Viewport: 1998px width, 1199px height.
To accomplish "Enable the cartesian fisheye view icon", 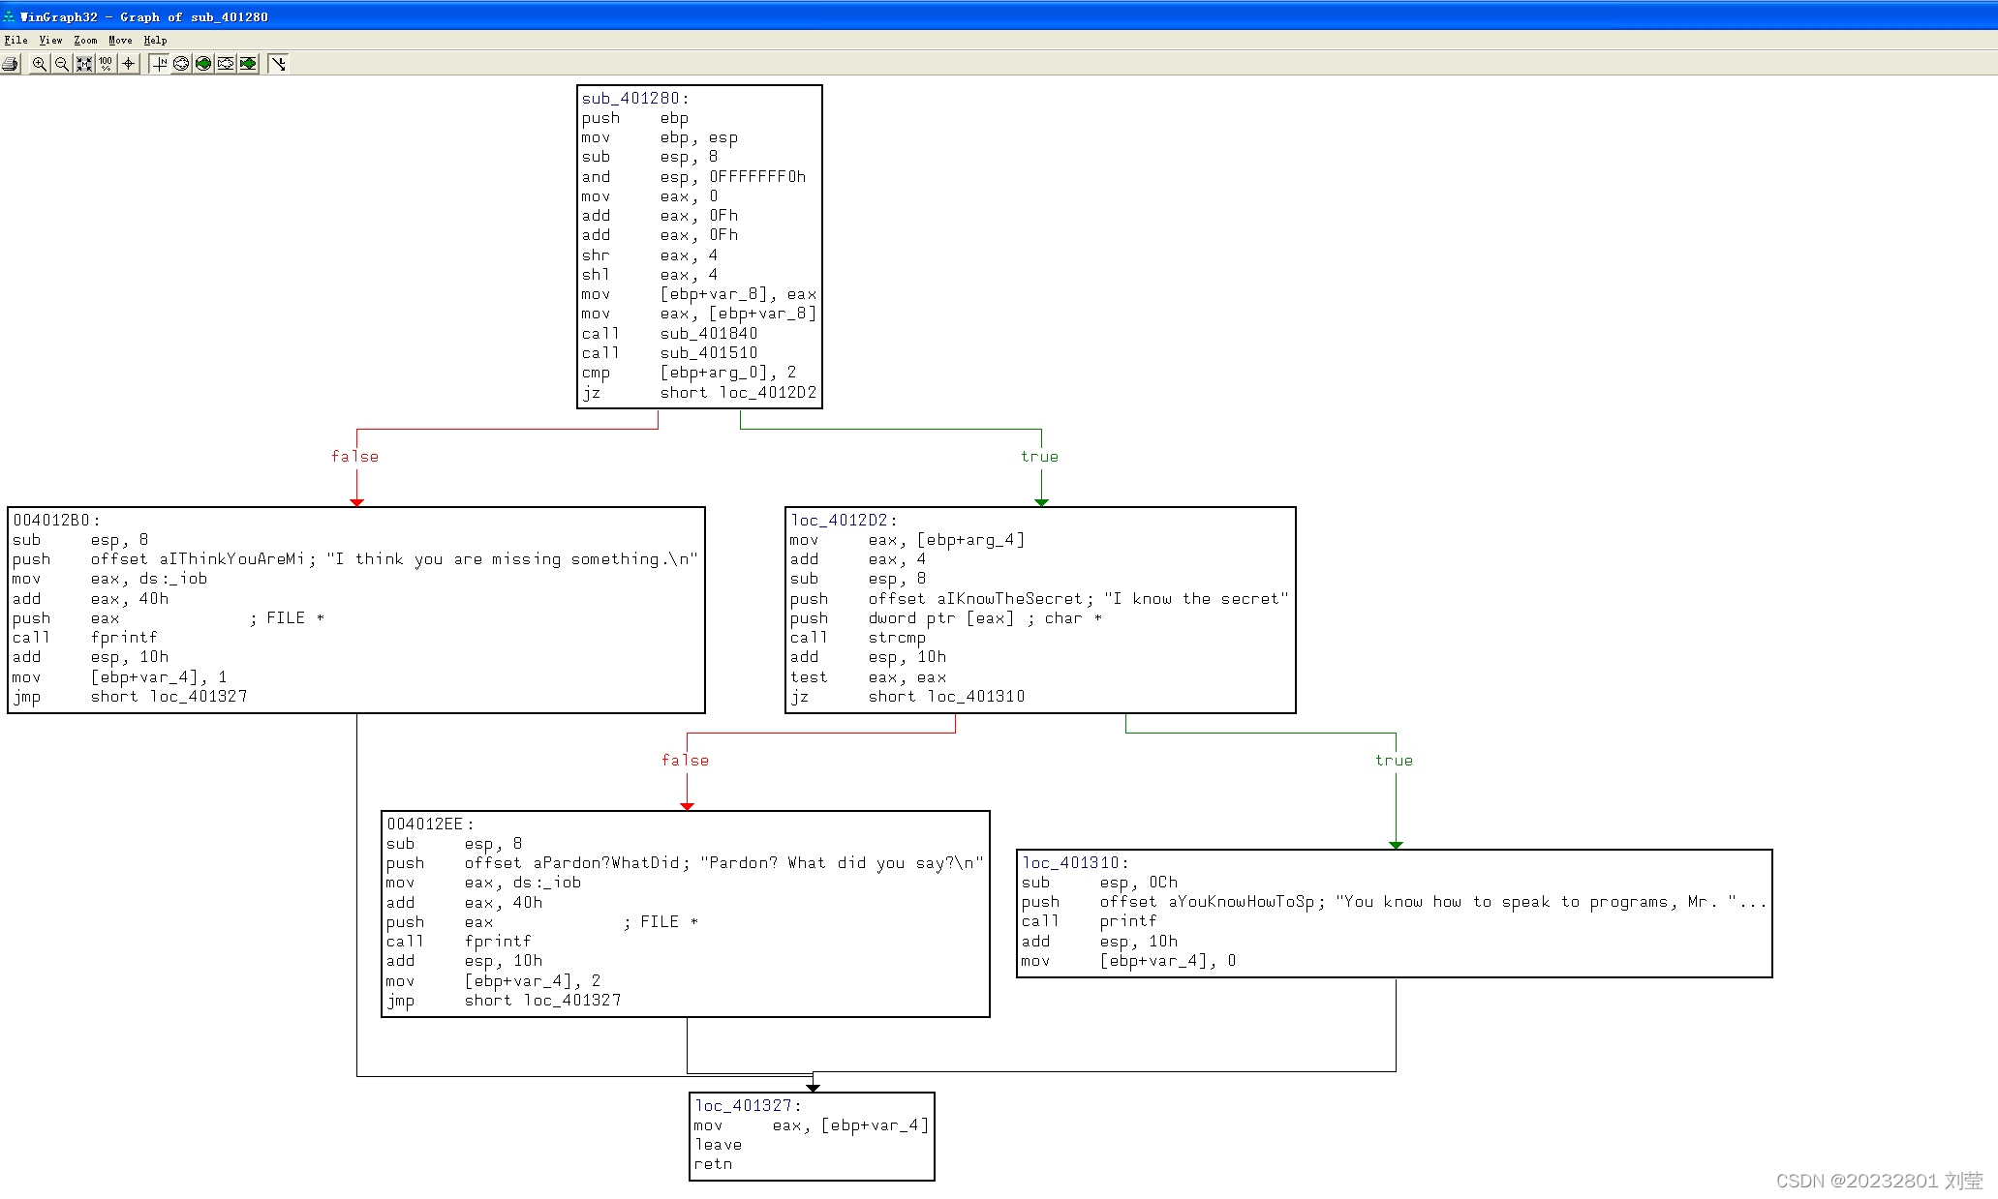I will click(226, 64).
